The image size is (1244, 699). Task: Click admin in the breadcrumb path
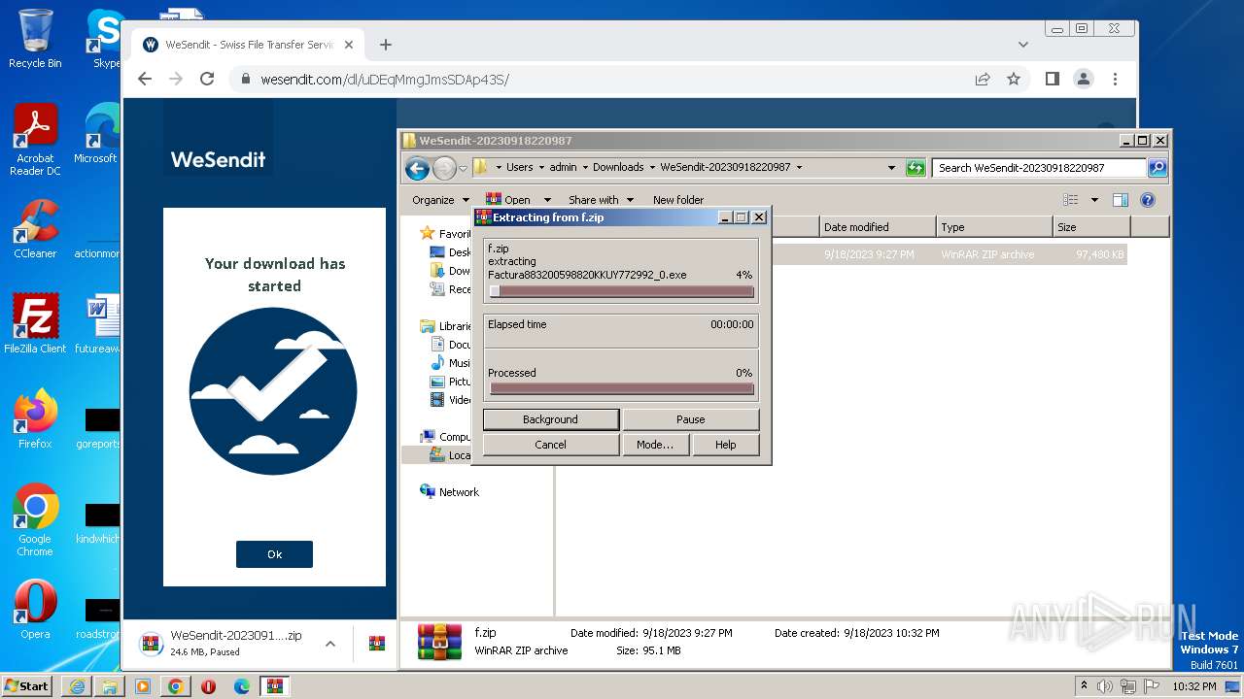click(563, 167)
